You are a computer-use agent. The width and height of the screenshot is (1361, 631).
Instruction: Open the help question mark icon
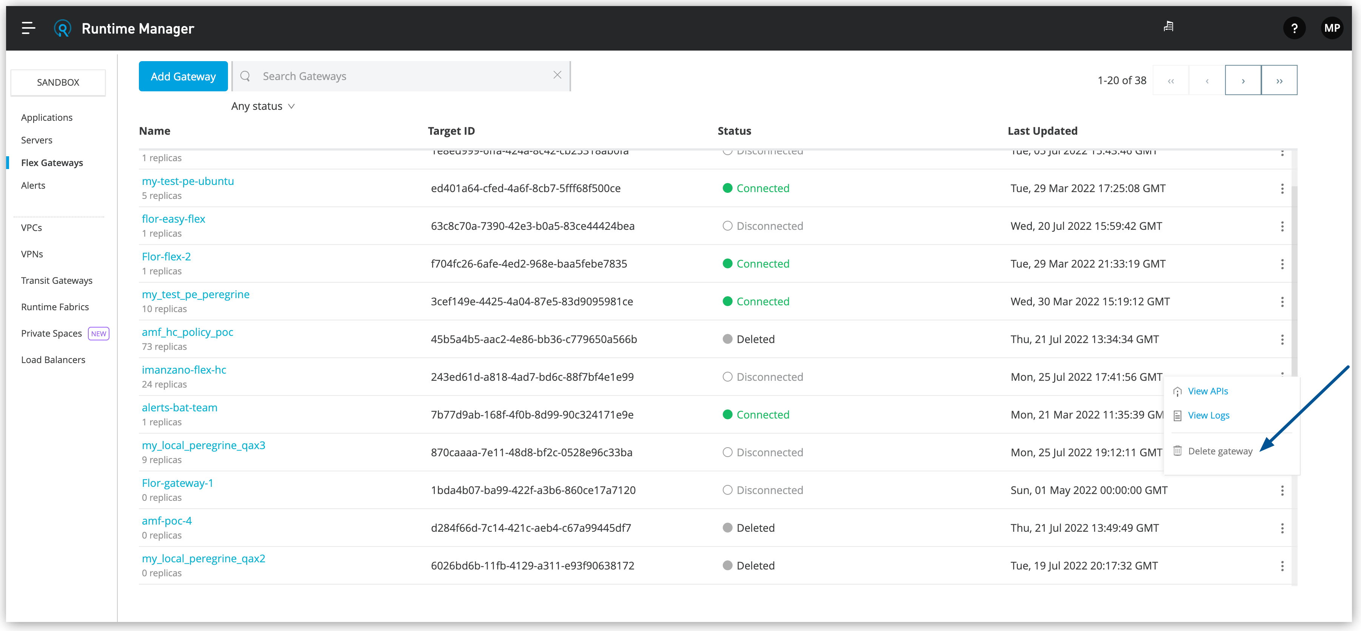coord(1294,28)
